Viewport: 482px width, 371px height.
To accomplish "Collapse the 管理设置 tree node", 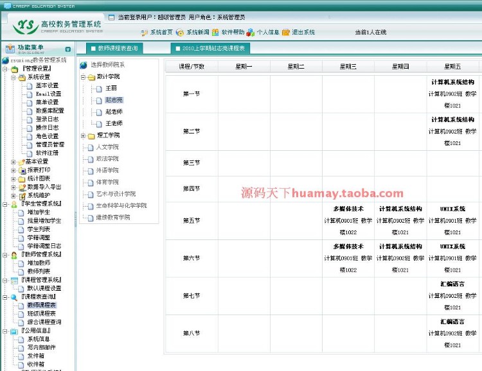I will click(x=5, y=69).
